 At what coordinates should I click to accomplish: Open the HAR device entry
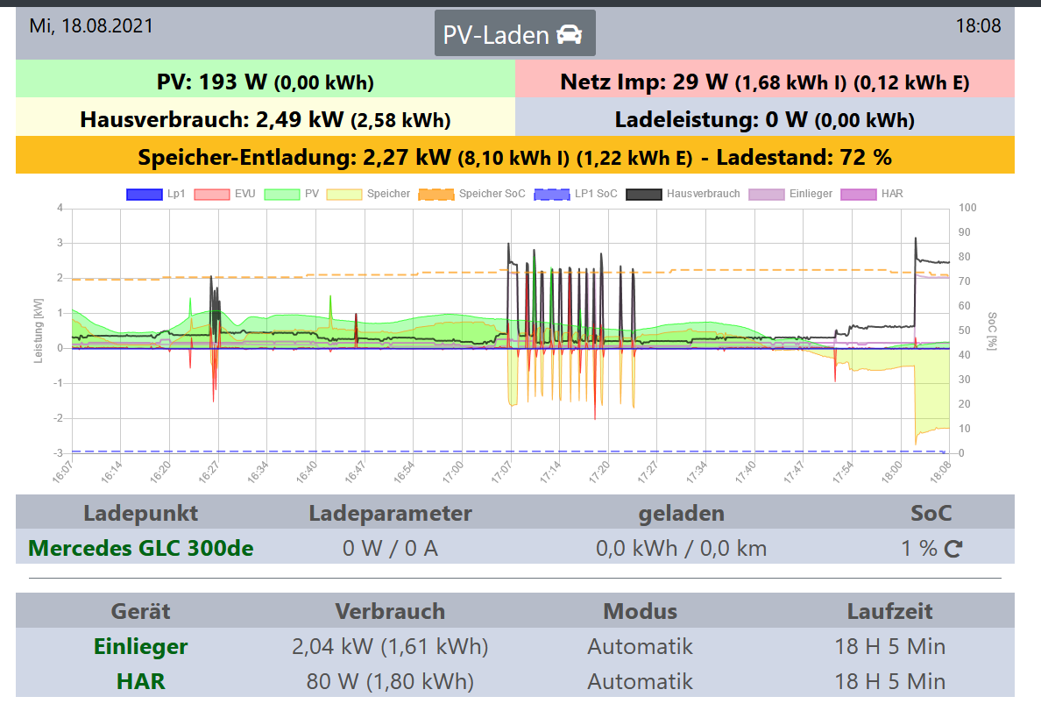[x=140, y=681]
